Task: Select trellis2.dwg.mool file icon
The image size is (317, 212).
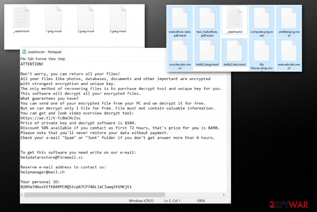Action: pyautogui.click(x=207, y=53)
